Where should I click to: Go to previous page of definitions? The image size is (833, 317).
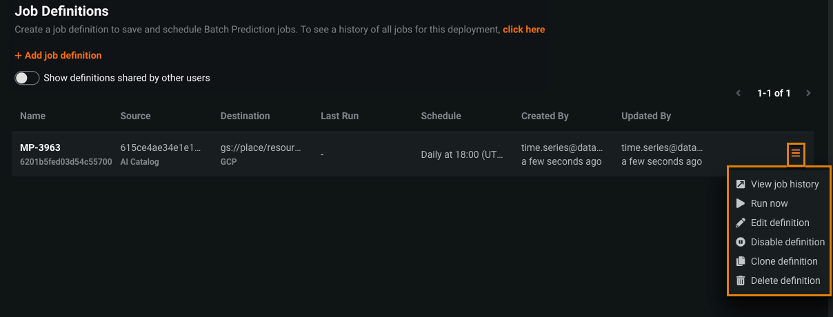click(x=739, y=93)
